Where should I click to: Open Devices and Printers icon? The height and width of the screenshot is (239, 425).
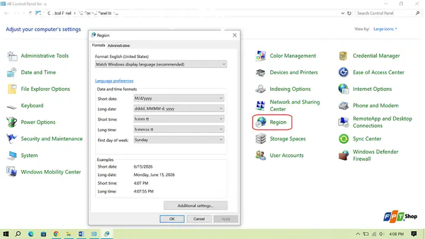click(261, 73)
